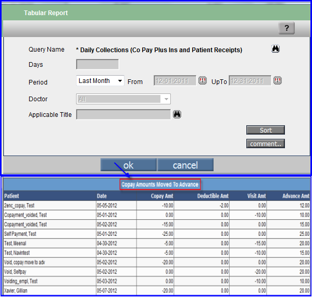Expand the Doctor dropdown arrow

[x=166, y=99]
